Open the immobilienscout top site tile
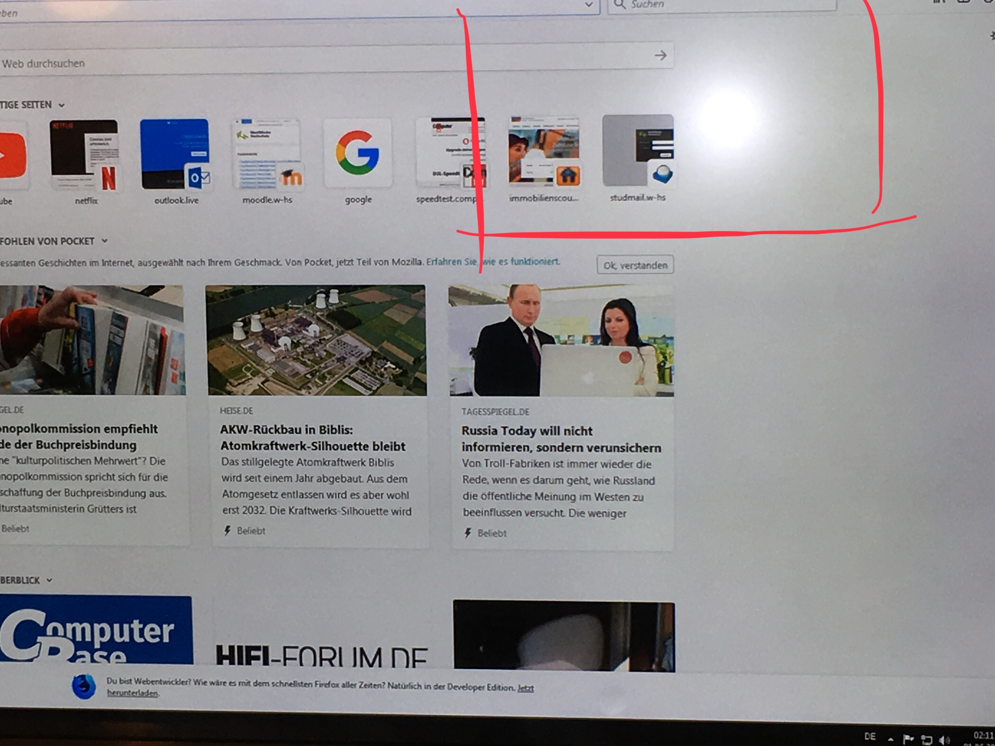Screen dimensions: 995x746 pyautogui.click(x=543, y=151)
